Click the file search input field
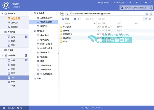This screenshot has height=110, width=154. [x=136, y=7]
